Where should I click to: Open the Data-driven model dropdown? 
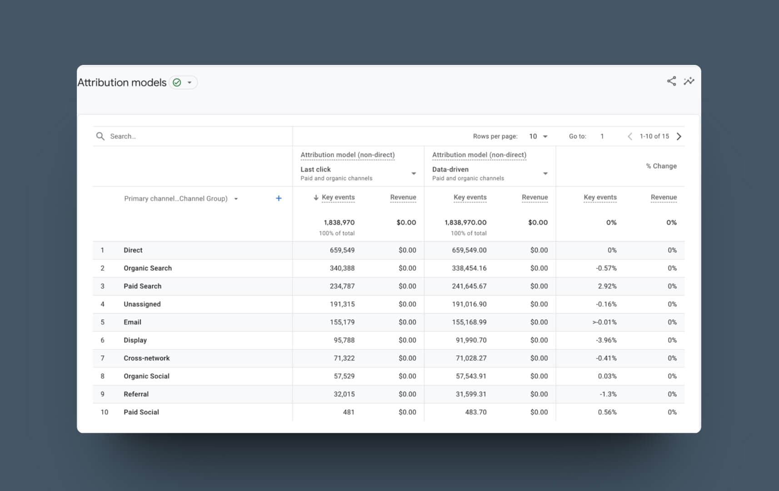545,173
